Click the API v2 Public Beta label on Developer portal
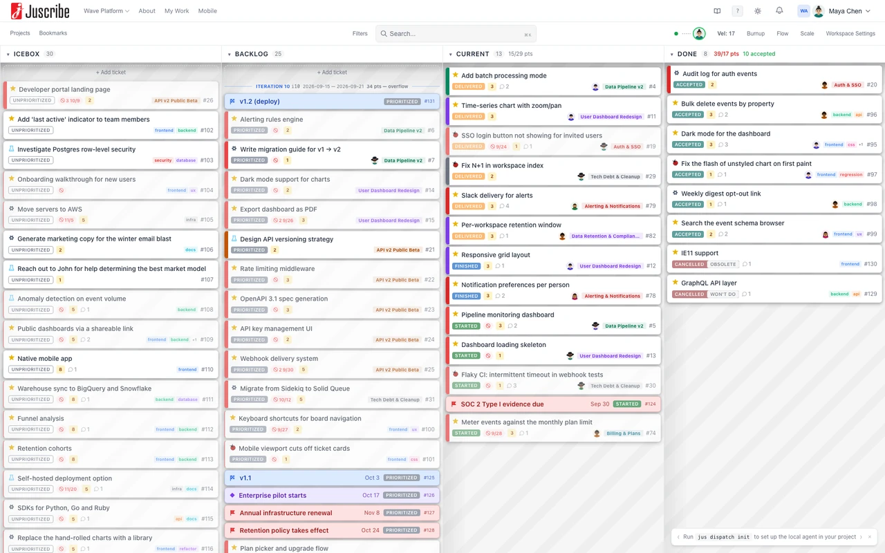This screenshot has height=553, width=885. click(176, 100)
